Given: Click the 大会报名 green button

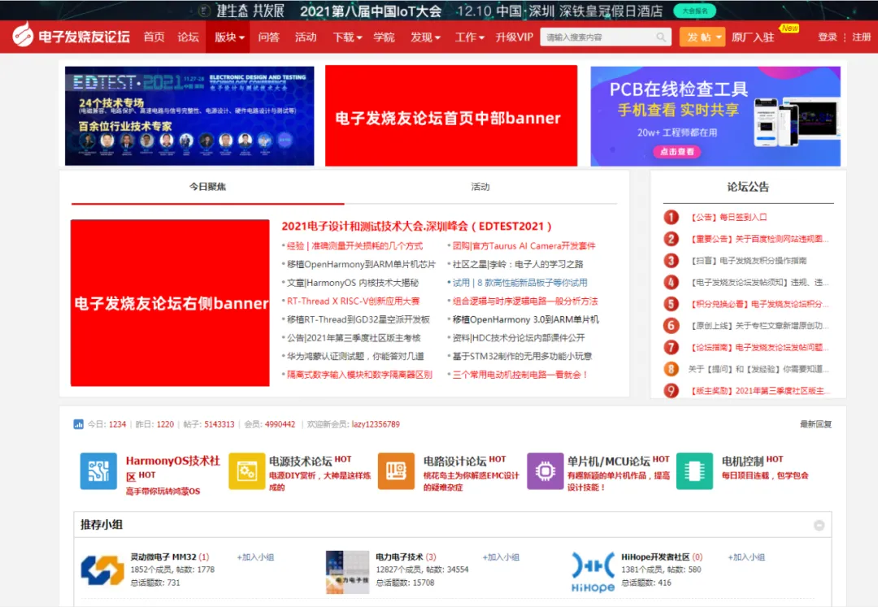Looking at the screenshot, I should [695, 11].
